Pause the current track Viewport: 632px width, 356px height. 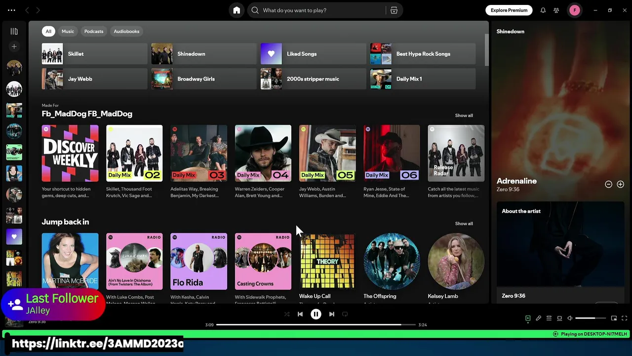316,314
